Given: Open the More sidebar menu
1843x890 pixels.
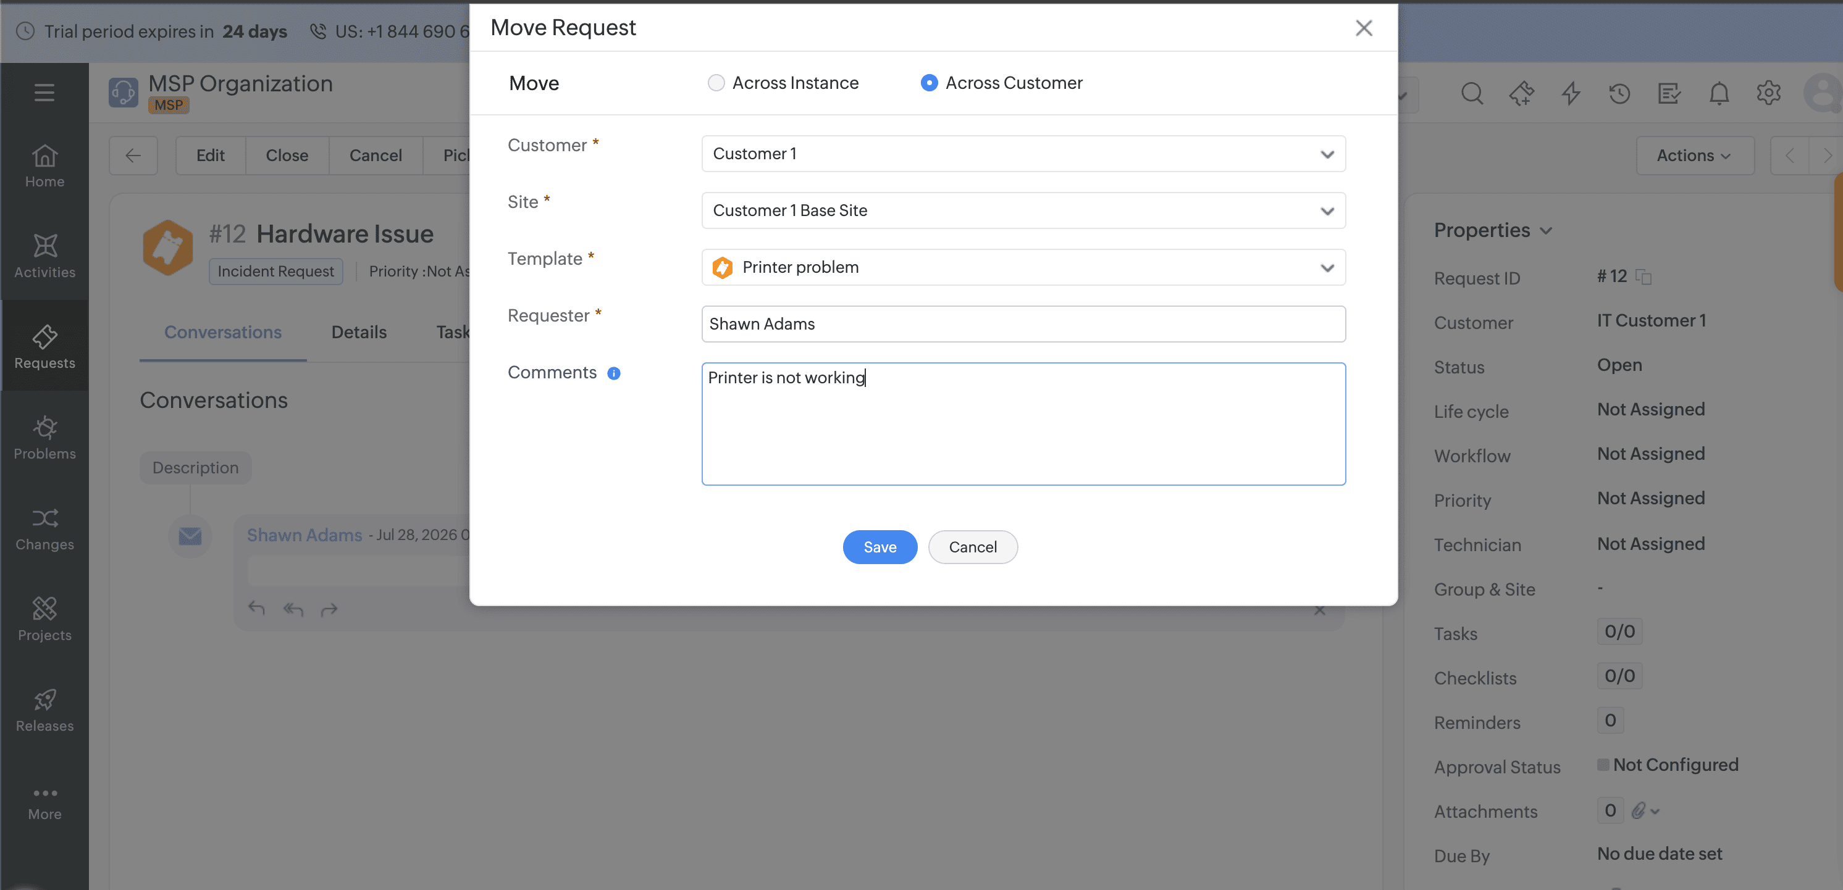Looking at the screenshot, I should (x=44, y=803).
